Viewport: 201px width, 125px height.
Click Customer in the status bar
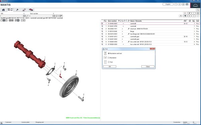point(8,122)
